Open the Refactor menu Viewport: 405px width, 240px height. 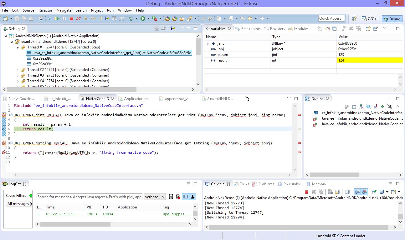(x=45, y=10)
